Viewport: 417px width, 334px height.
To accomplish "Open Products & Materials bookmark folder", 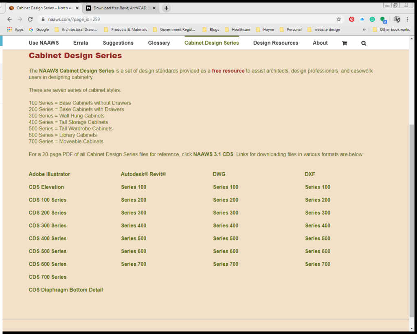I will [x=125, y=29].
